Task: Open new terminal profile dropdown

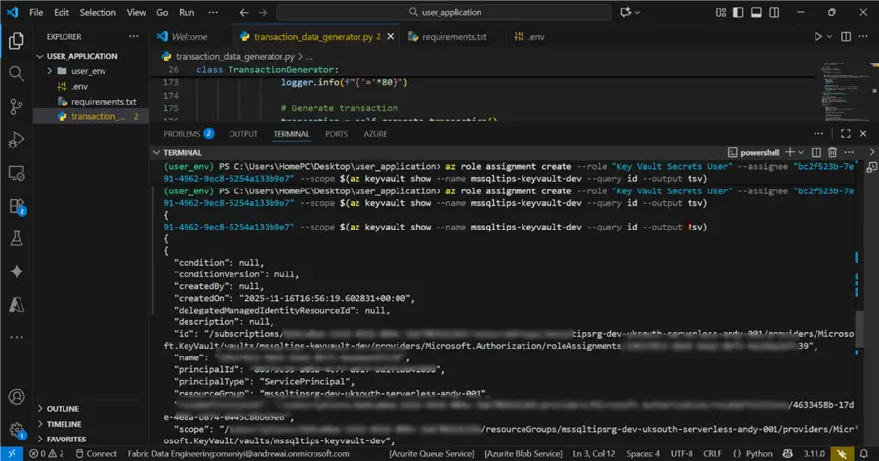Action: [x=801, y=152]
